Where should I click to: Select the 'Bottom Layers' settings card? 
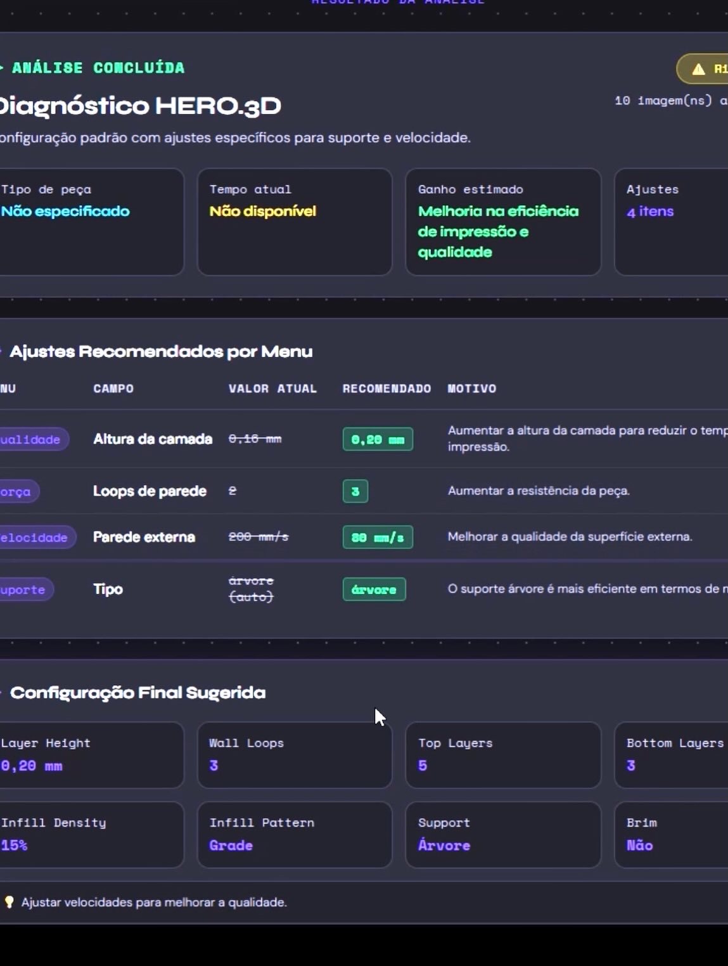tap(671, 755)
